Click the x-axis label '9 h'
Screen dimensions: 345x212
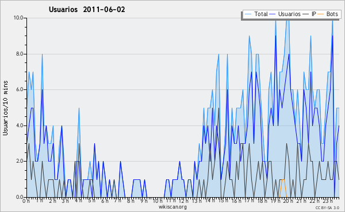[144, 201]
